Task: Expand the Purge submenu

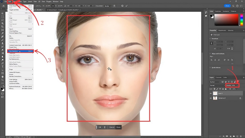Action: [x=21, y=69]
